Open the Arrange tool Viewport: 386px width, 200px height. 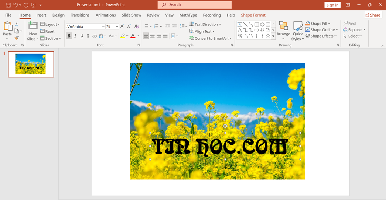tap(283, 31)
